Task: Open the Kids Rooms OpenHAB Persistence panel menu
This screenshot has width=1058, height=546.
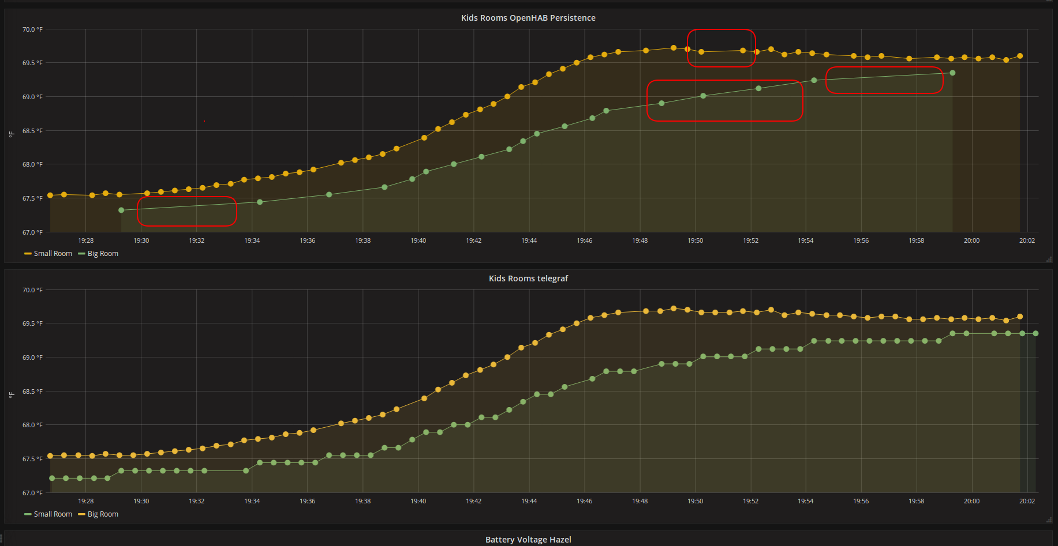Action: 528,18
